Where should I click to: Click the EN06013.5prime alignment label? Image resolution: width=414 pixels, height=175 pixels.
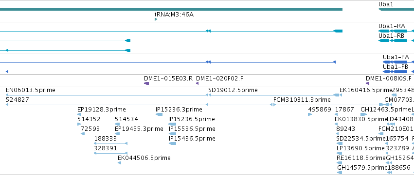click(x=31, y=90)
